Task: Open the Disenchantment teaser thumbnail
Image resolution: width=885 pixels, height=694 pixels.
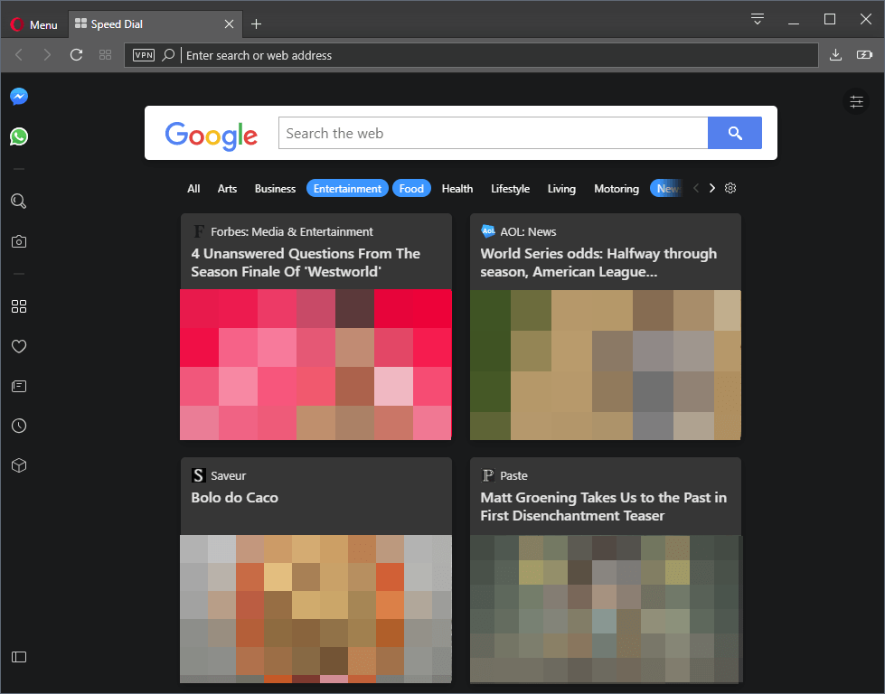Action: click(605, 609)
